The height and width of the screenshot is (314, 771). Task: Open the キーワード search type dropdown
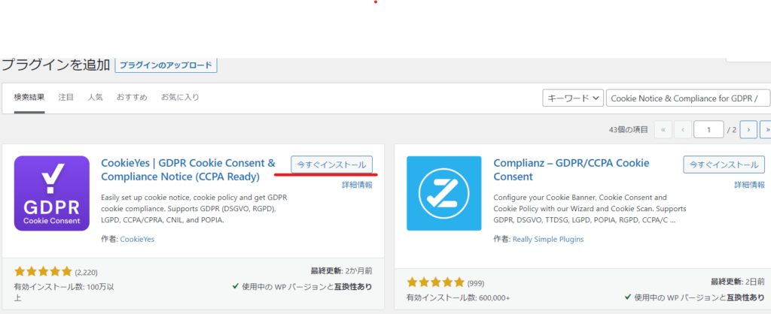tap(573, 98)
